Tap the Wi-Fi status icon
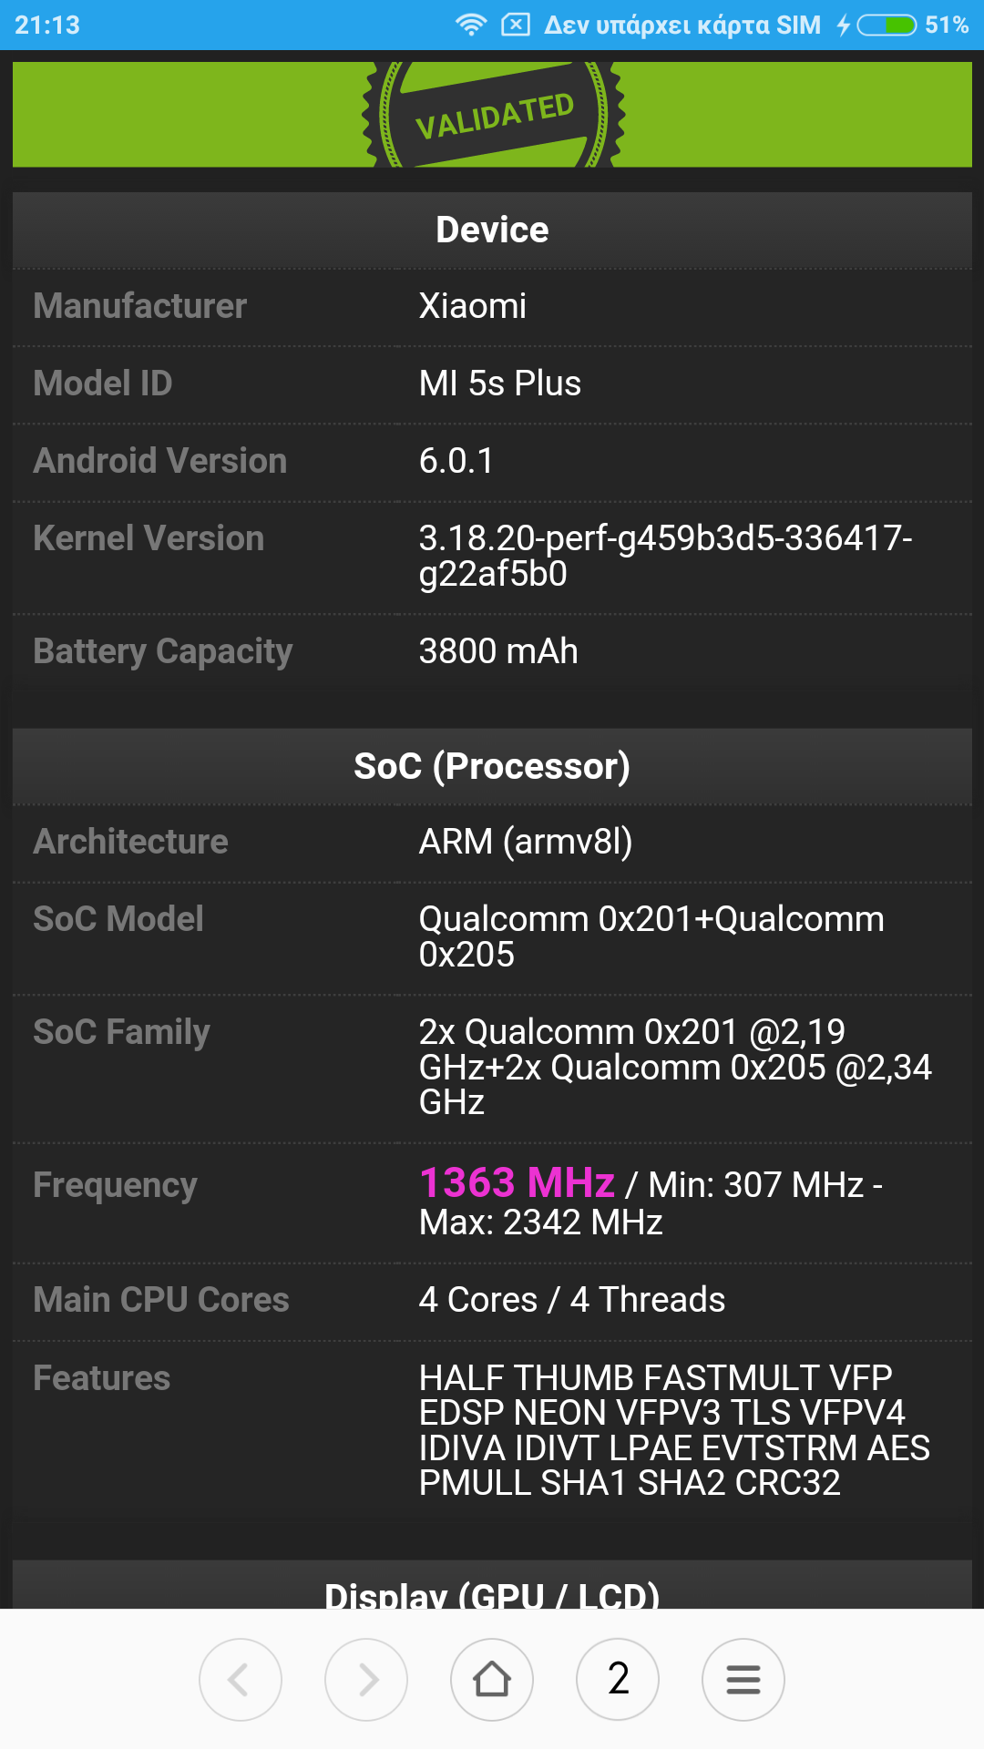Screen dimensions: 984x1749 tap(470, 25)
